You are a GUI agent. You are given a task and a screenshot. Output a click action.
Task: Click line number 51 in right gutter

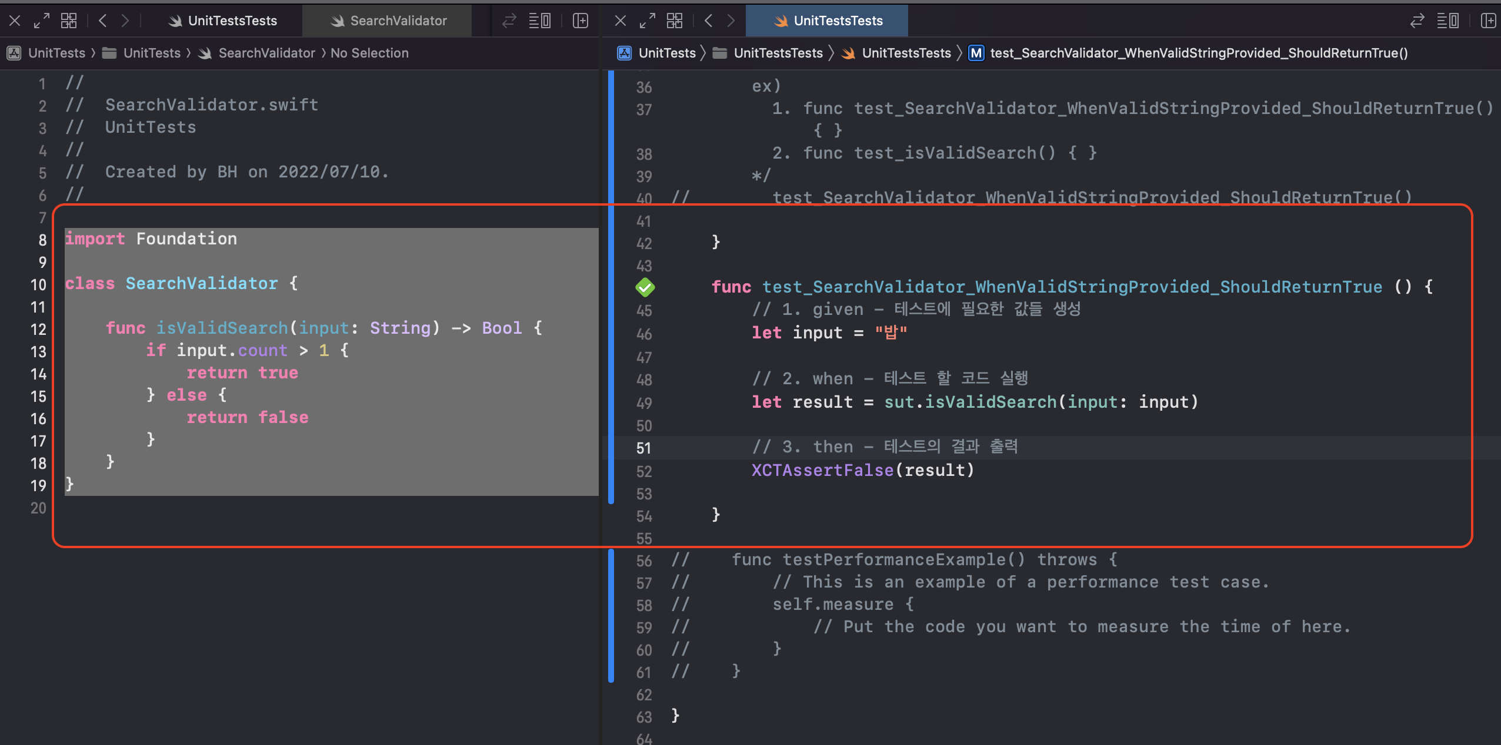pos(643,448)
